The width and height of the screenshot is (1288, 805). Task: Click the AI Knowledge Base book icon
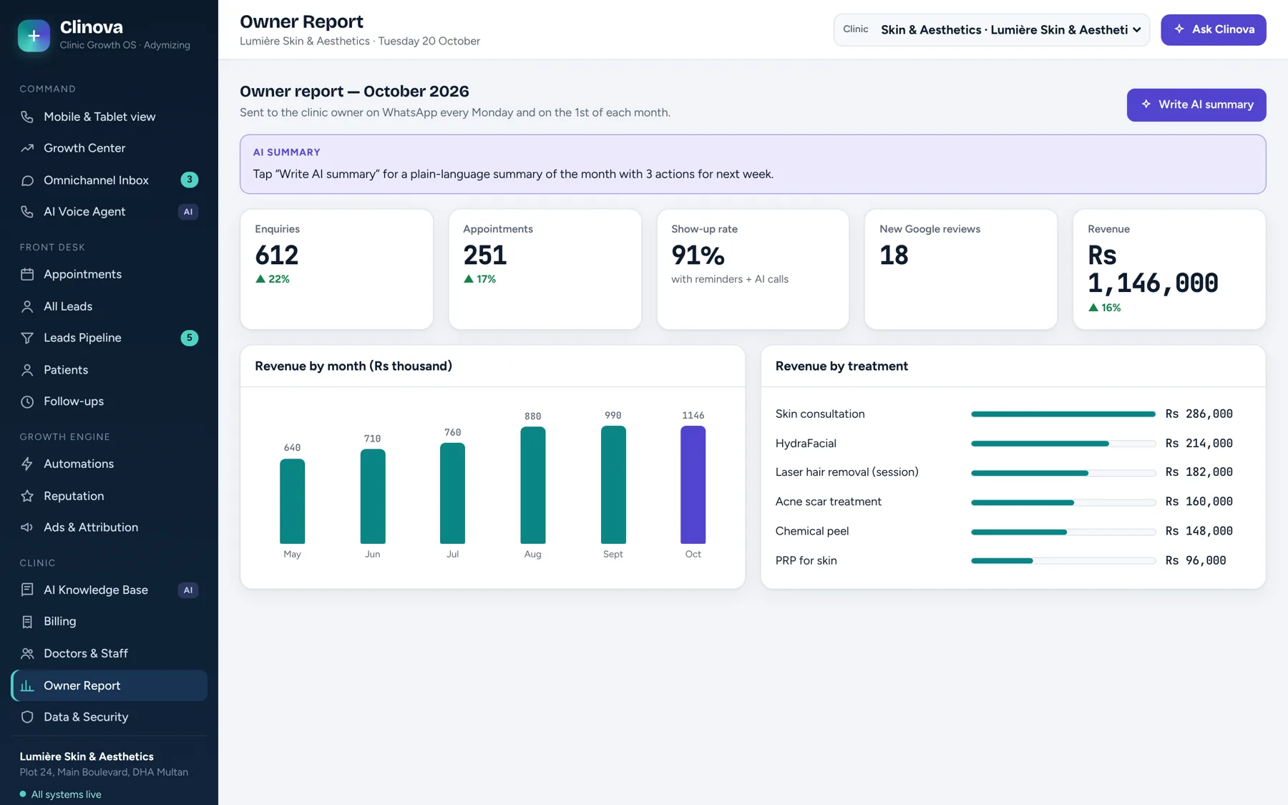[x=27, y=590]
